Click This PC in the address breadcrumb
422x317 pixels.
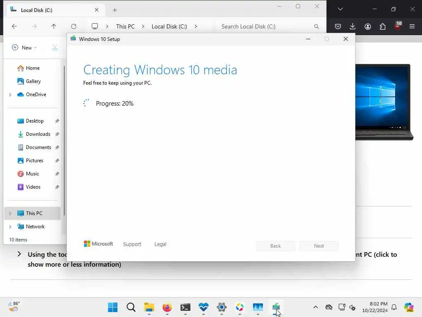point(125,26)
